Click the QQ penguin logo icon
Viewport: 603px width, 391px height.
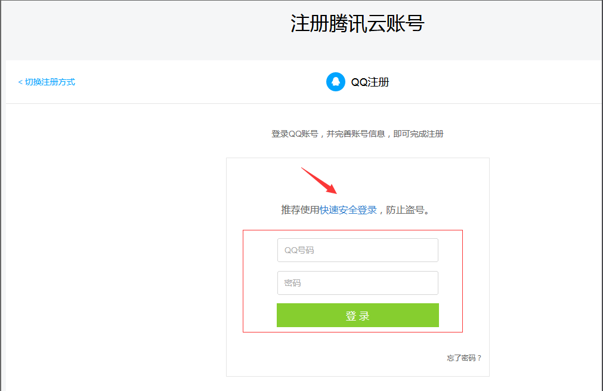pos(336,82)
